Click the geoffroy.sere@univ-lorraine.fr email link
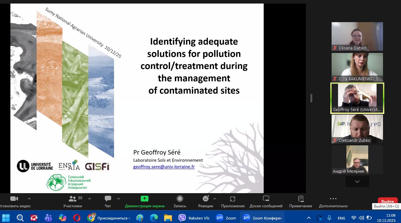Viewport: 401px width, 223px height. point(164,167)
